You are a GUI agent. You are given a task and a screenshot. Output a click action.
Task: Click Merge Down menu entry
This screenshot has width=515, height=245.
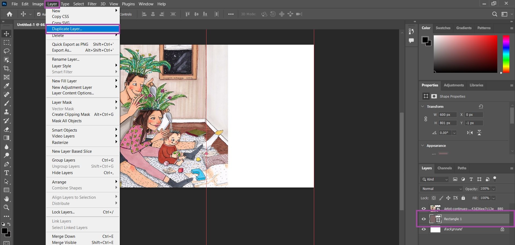64,236
